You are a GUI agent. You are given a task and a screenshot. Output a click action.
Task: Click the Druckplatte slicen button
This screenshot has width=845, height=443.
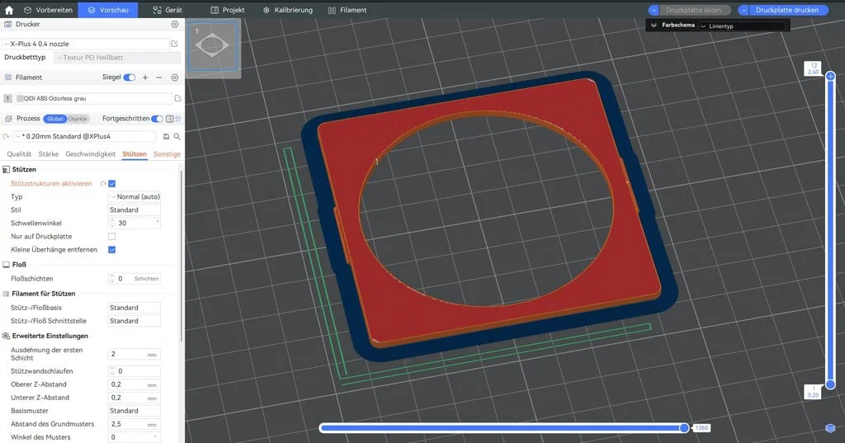pos(693,10)
